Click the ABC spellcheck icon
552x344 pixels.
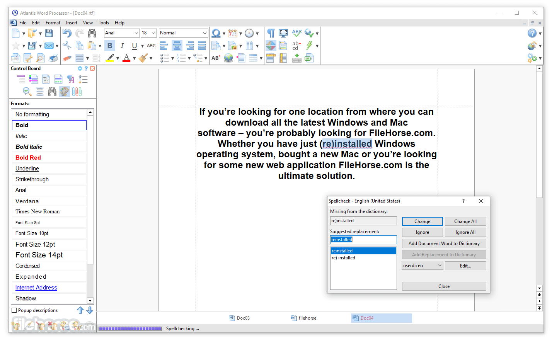point(297,33)
